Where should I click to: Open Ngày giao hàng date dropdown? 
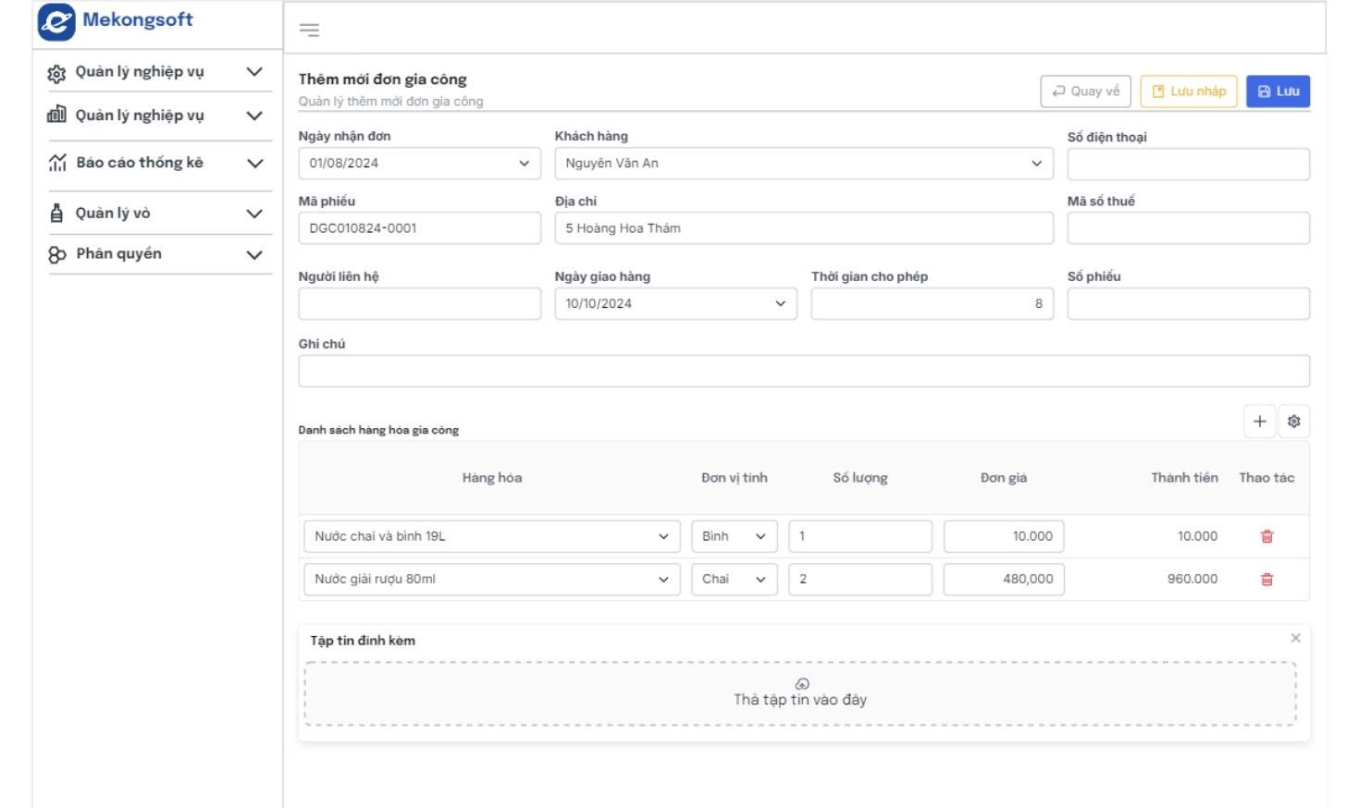tap(675, 304)
